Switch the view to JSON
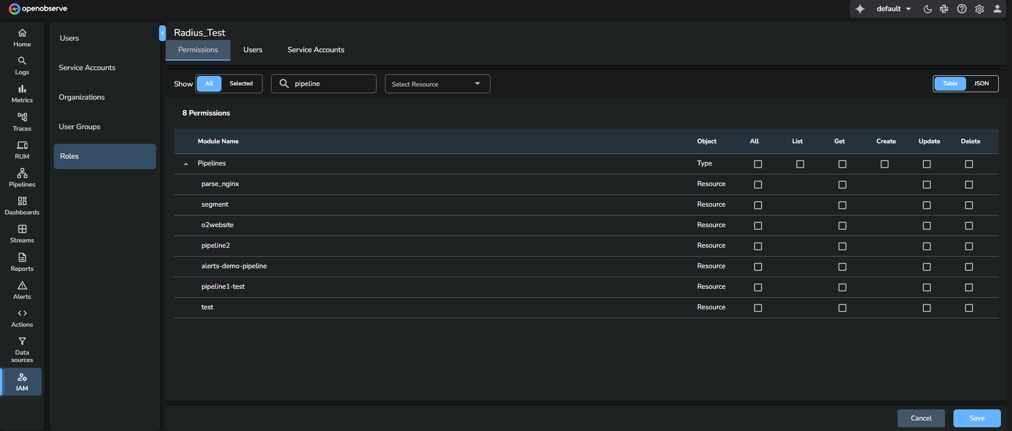Screen dimensions: 1012x431 point(981,83)
